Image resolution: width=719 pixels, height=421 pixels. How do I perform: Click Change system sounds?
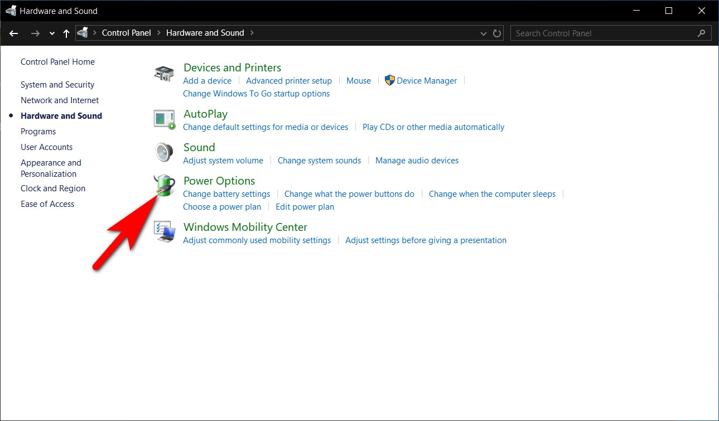319,161
